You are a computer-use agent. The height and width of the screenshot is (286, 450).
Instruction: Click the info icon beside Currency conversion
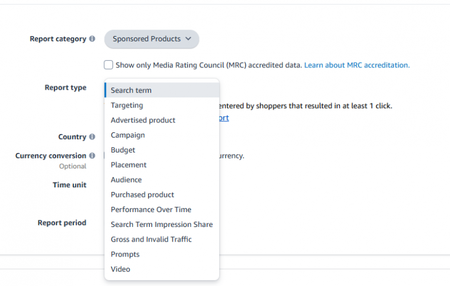click(x=92, y=155)
